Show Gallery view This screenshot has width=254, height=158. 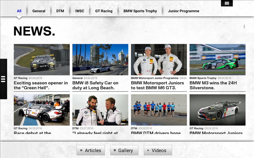tap(124, 150)
